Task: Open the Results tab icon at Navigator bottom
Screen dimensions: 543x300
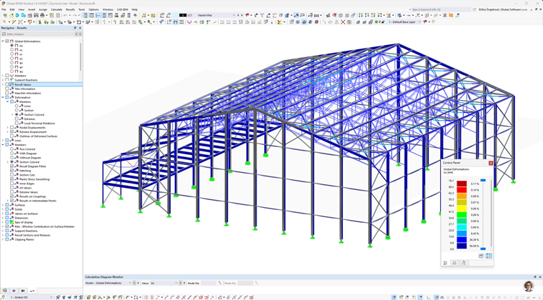Action: click(x=32, y=291)
